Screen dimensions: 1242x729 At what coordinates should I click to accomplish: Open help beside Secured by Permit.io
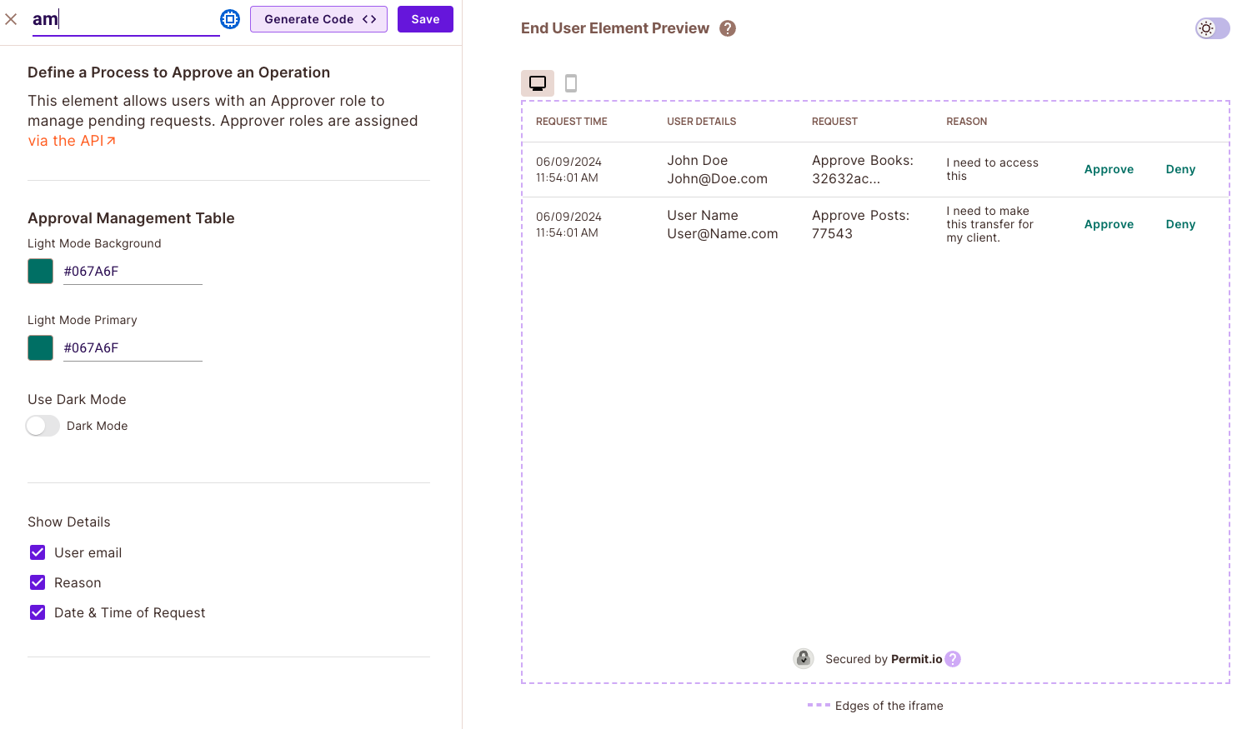tap(953, 658)
